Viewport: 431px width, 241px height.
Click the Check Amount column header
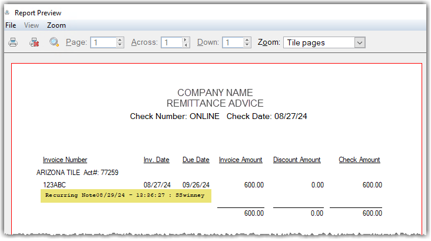click(x=359, y=160)
